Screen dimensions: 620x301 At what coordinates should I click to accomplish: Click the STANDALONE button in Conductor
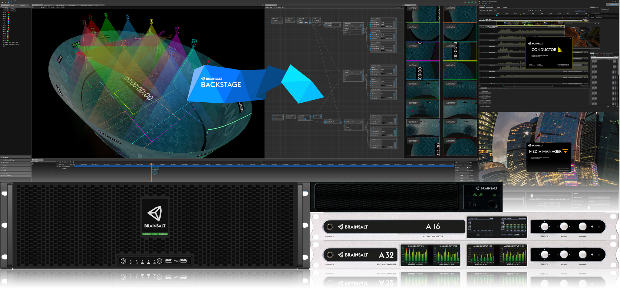point(612,5)
